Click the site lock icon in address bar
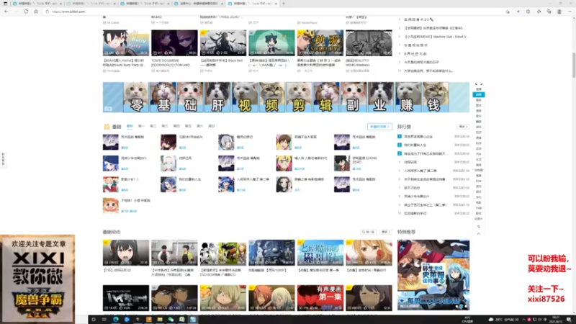The image size is (576, 324). (x=47, y=12)
